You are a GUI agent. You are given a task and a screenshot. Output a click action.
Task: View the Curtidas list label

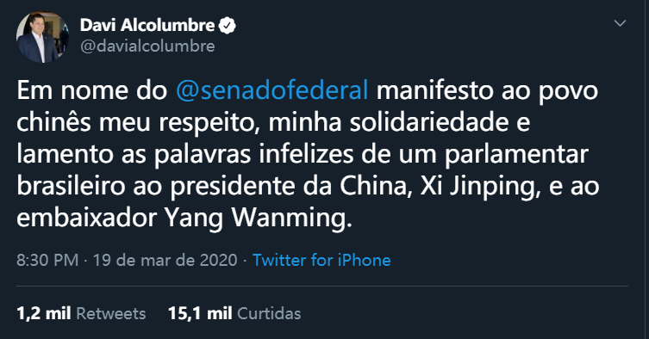[x=269, y=313]
